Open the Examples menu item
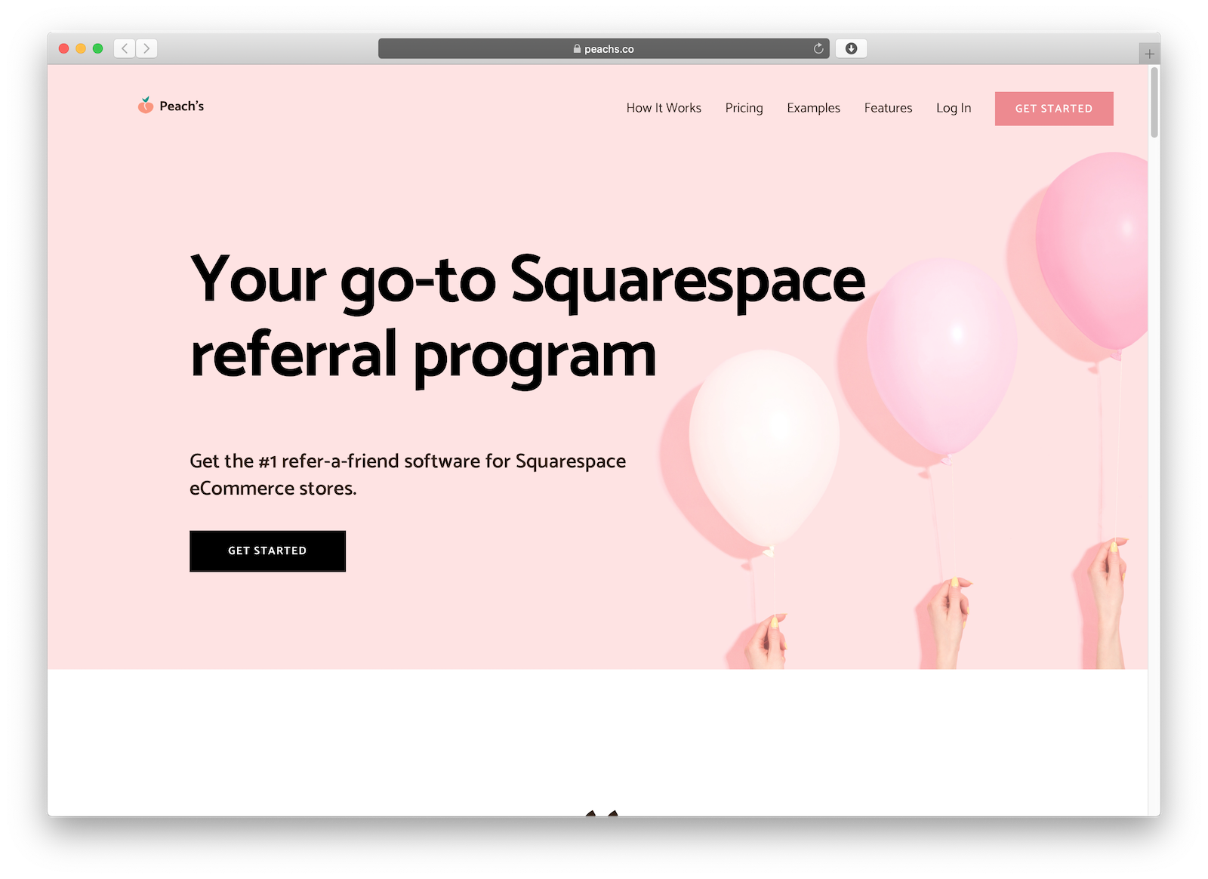This screenshot has height=879, width=1208. [813, 108]
